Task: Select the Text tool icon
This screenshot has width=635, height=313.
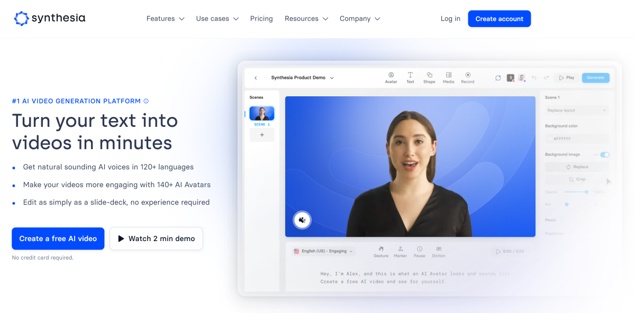Action: point(410,76)
